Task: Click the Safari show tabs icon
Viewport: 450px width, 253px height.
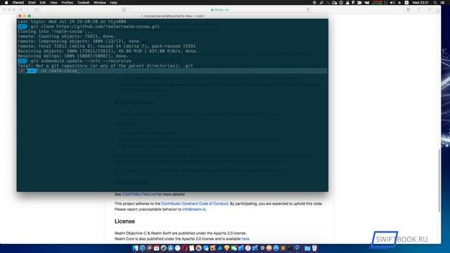Action: click(430, 9)
